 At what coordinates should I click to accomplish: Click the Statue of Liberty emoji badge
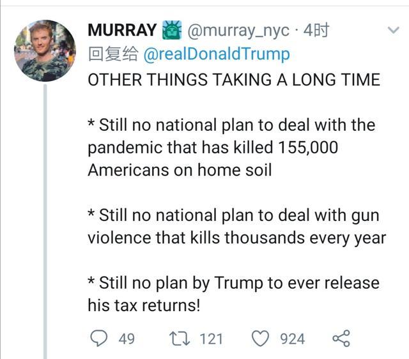point(173,30)
